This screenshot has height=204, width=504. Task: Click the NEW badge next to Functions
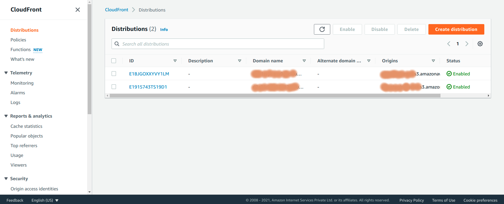[x=38, y=50]
